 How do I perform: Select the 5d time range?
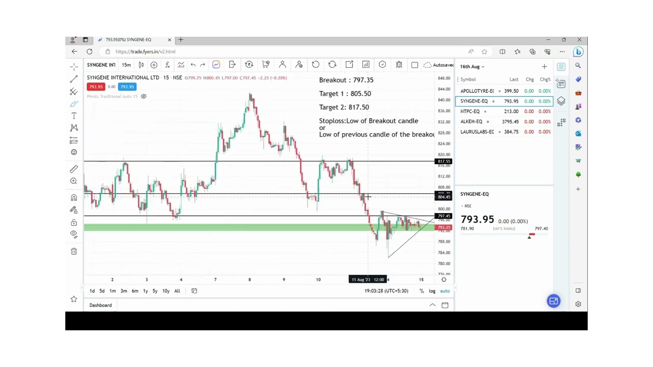point(102,291)
